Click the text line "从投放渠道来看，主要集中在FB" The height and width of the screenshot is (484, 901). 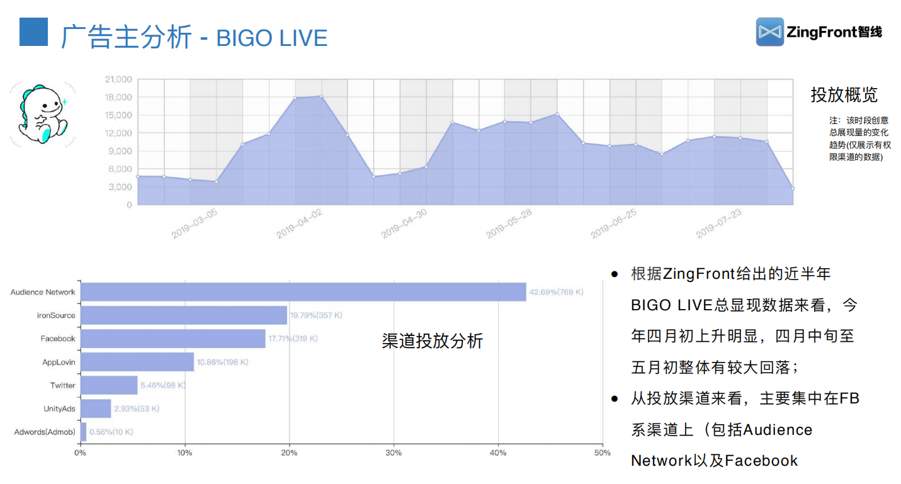pos(745,398)
